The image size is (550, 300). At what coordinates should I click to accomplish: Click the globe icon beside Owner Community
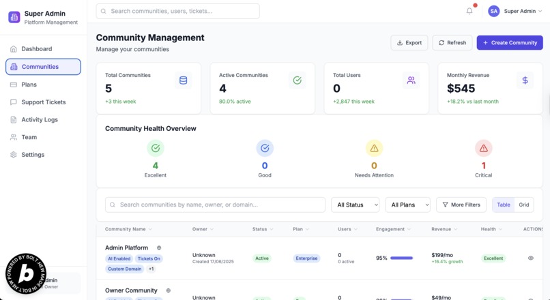click(x=169, y=290)
